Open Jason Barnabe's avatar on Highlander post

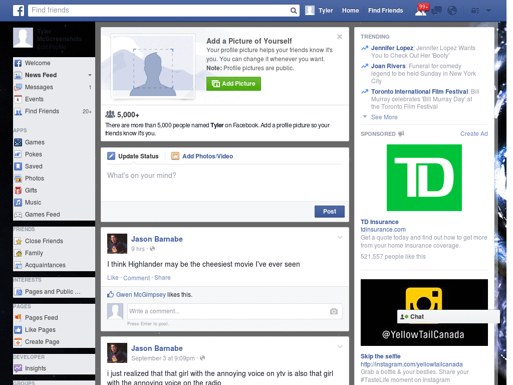click(x=117, y=244)
